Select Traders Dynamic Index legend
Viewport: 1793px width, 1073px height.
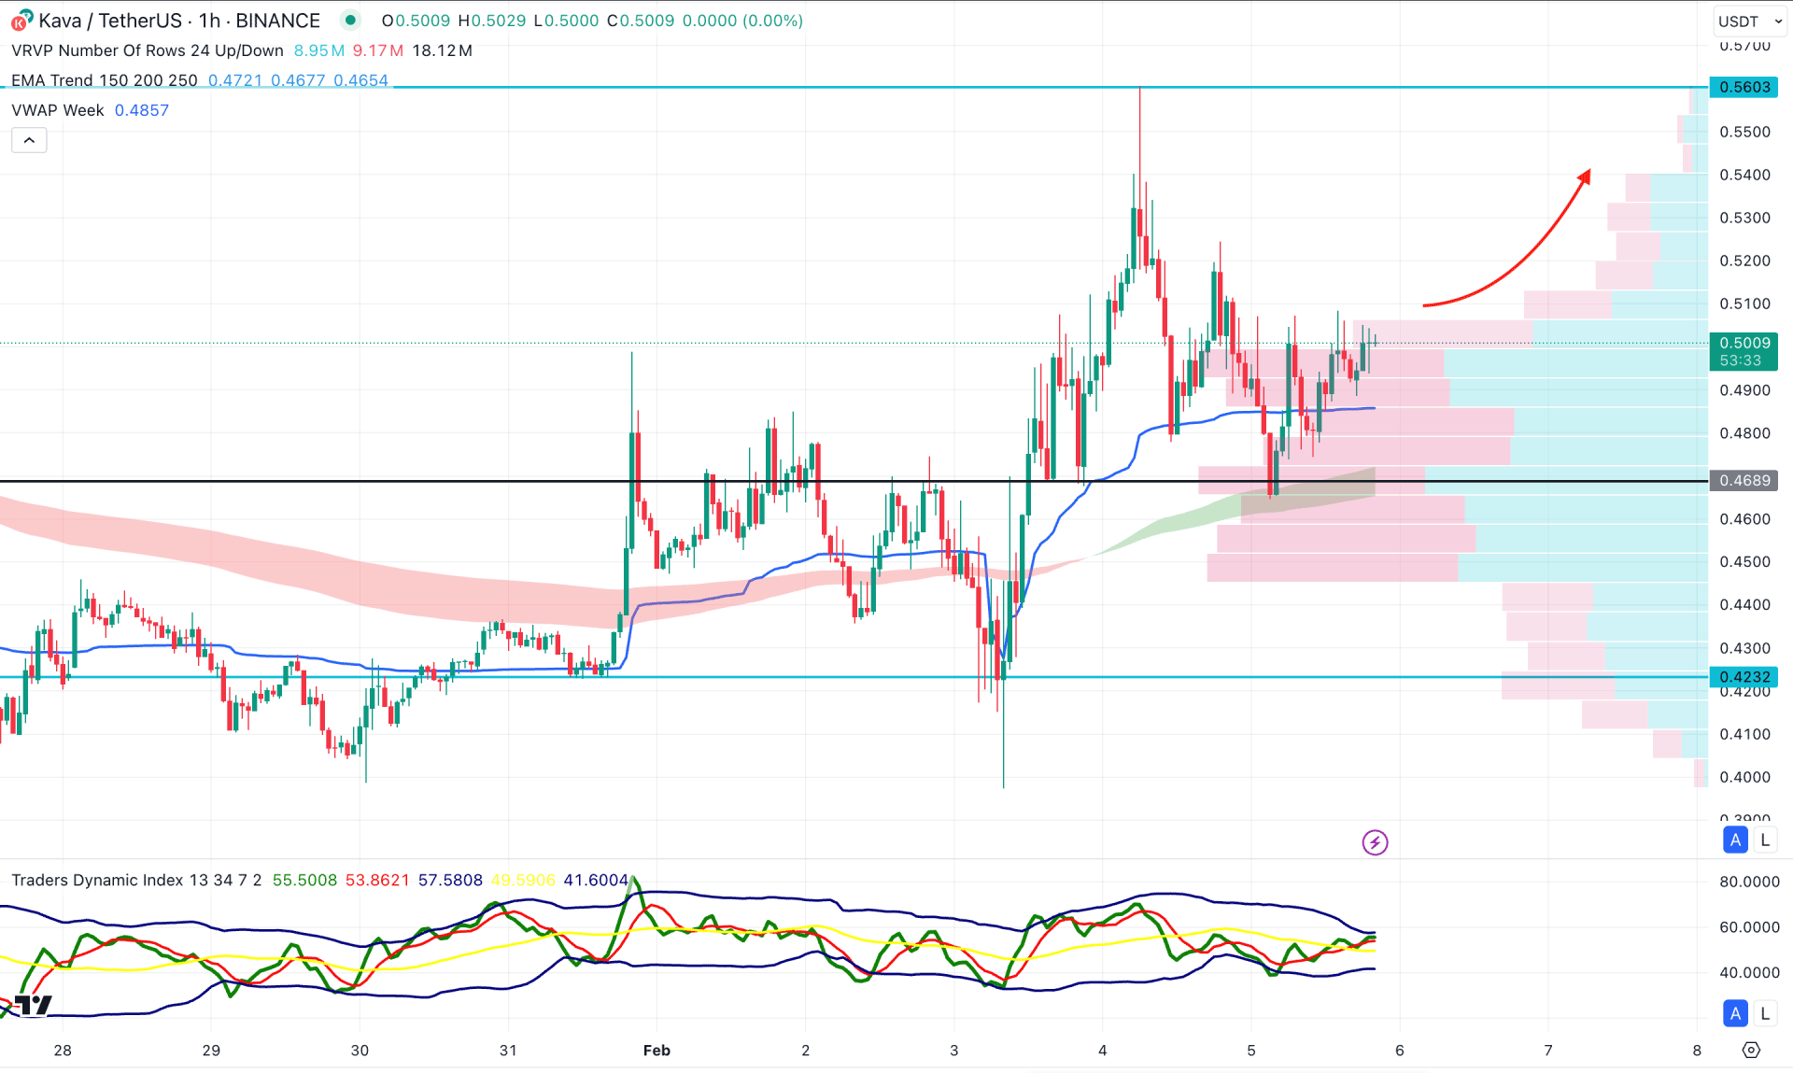[136, 880]
